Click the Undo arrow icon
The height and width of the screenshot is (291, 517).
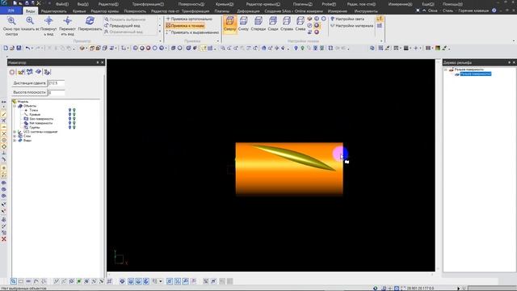(27, 48)
